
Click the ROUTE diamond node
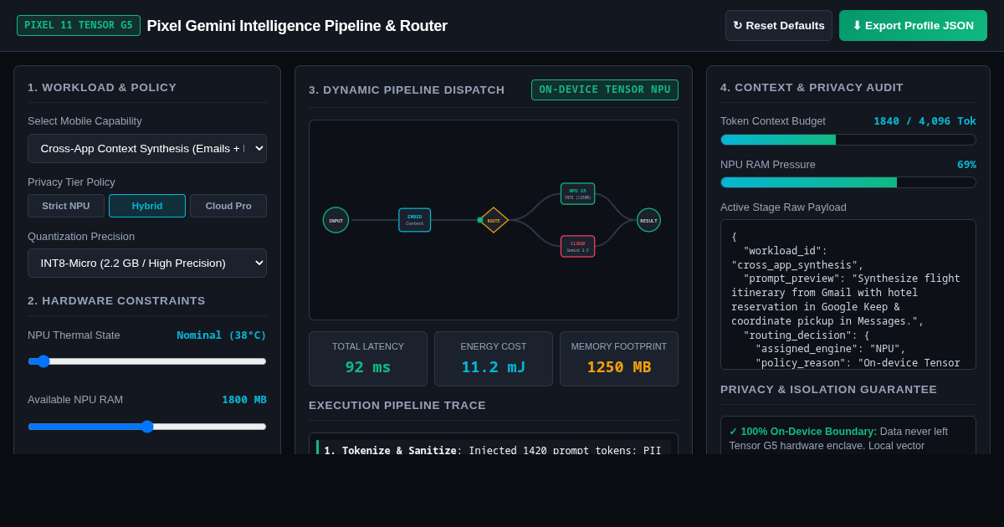pyautogui.click(x=494, y=220)
